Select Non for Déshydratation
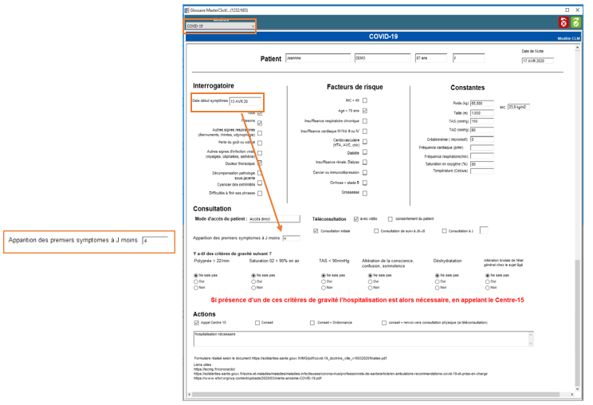Screen dimensions: 593x405 pos(436,287)
